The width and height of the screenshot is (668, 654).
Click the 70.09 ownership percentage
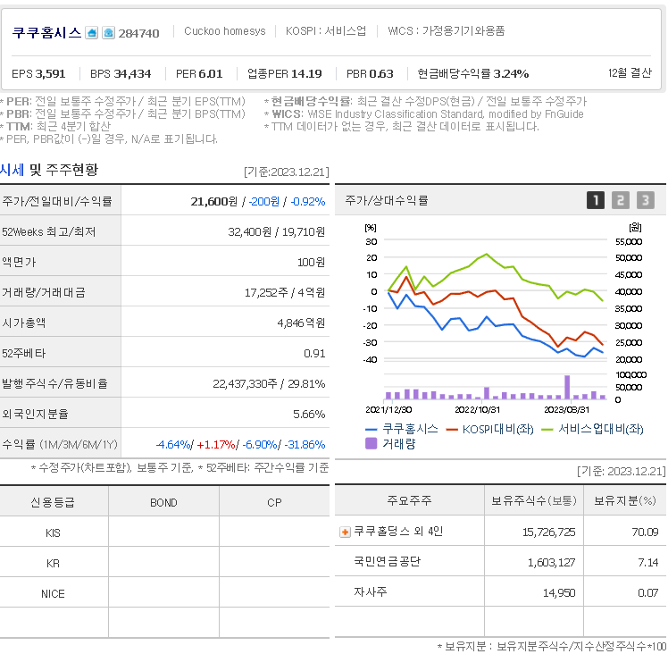click(645, 532)
